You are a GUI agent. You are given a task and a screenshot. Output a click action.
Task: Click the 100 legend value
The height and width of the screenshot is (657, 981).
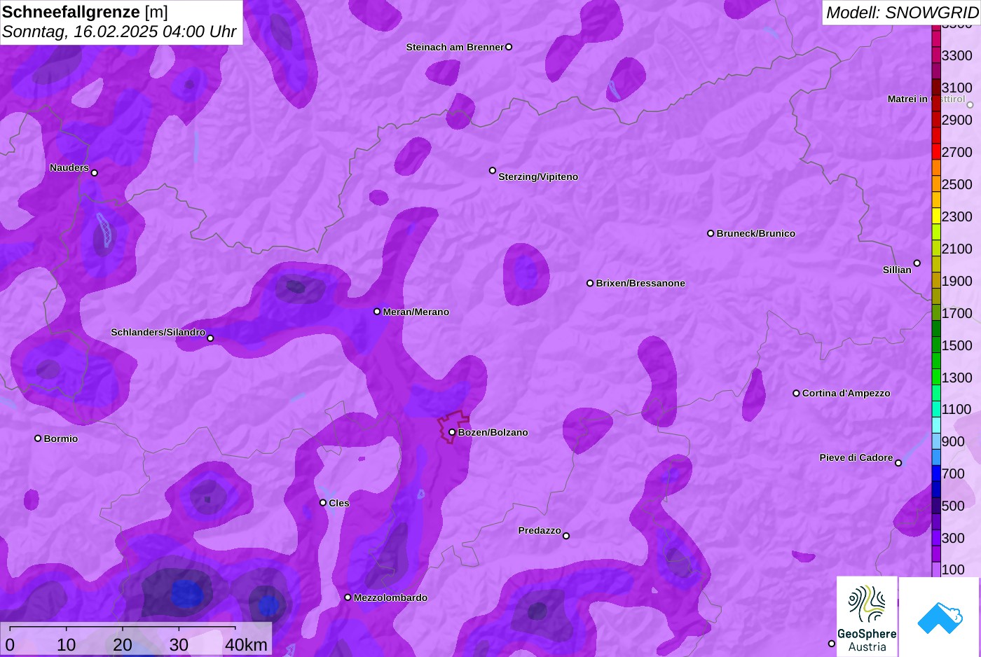pyautogui.click(x=953, y=569)
